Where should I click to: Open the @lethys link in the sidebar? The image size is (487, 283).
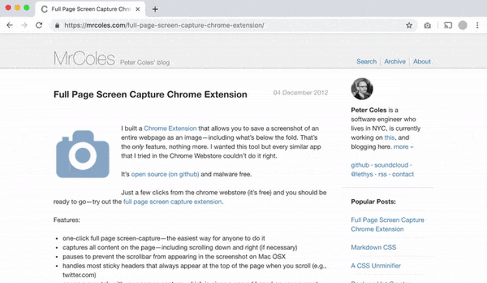point(362,174)
